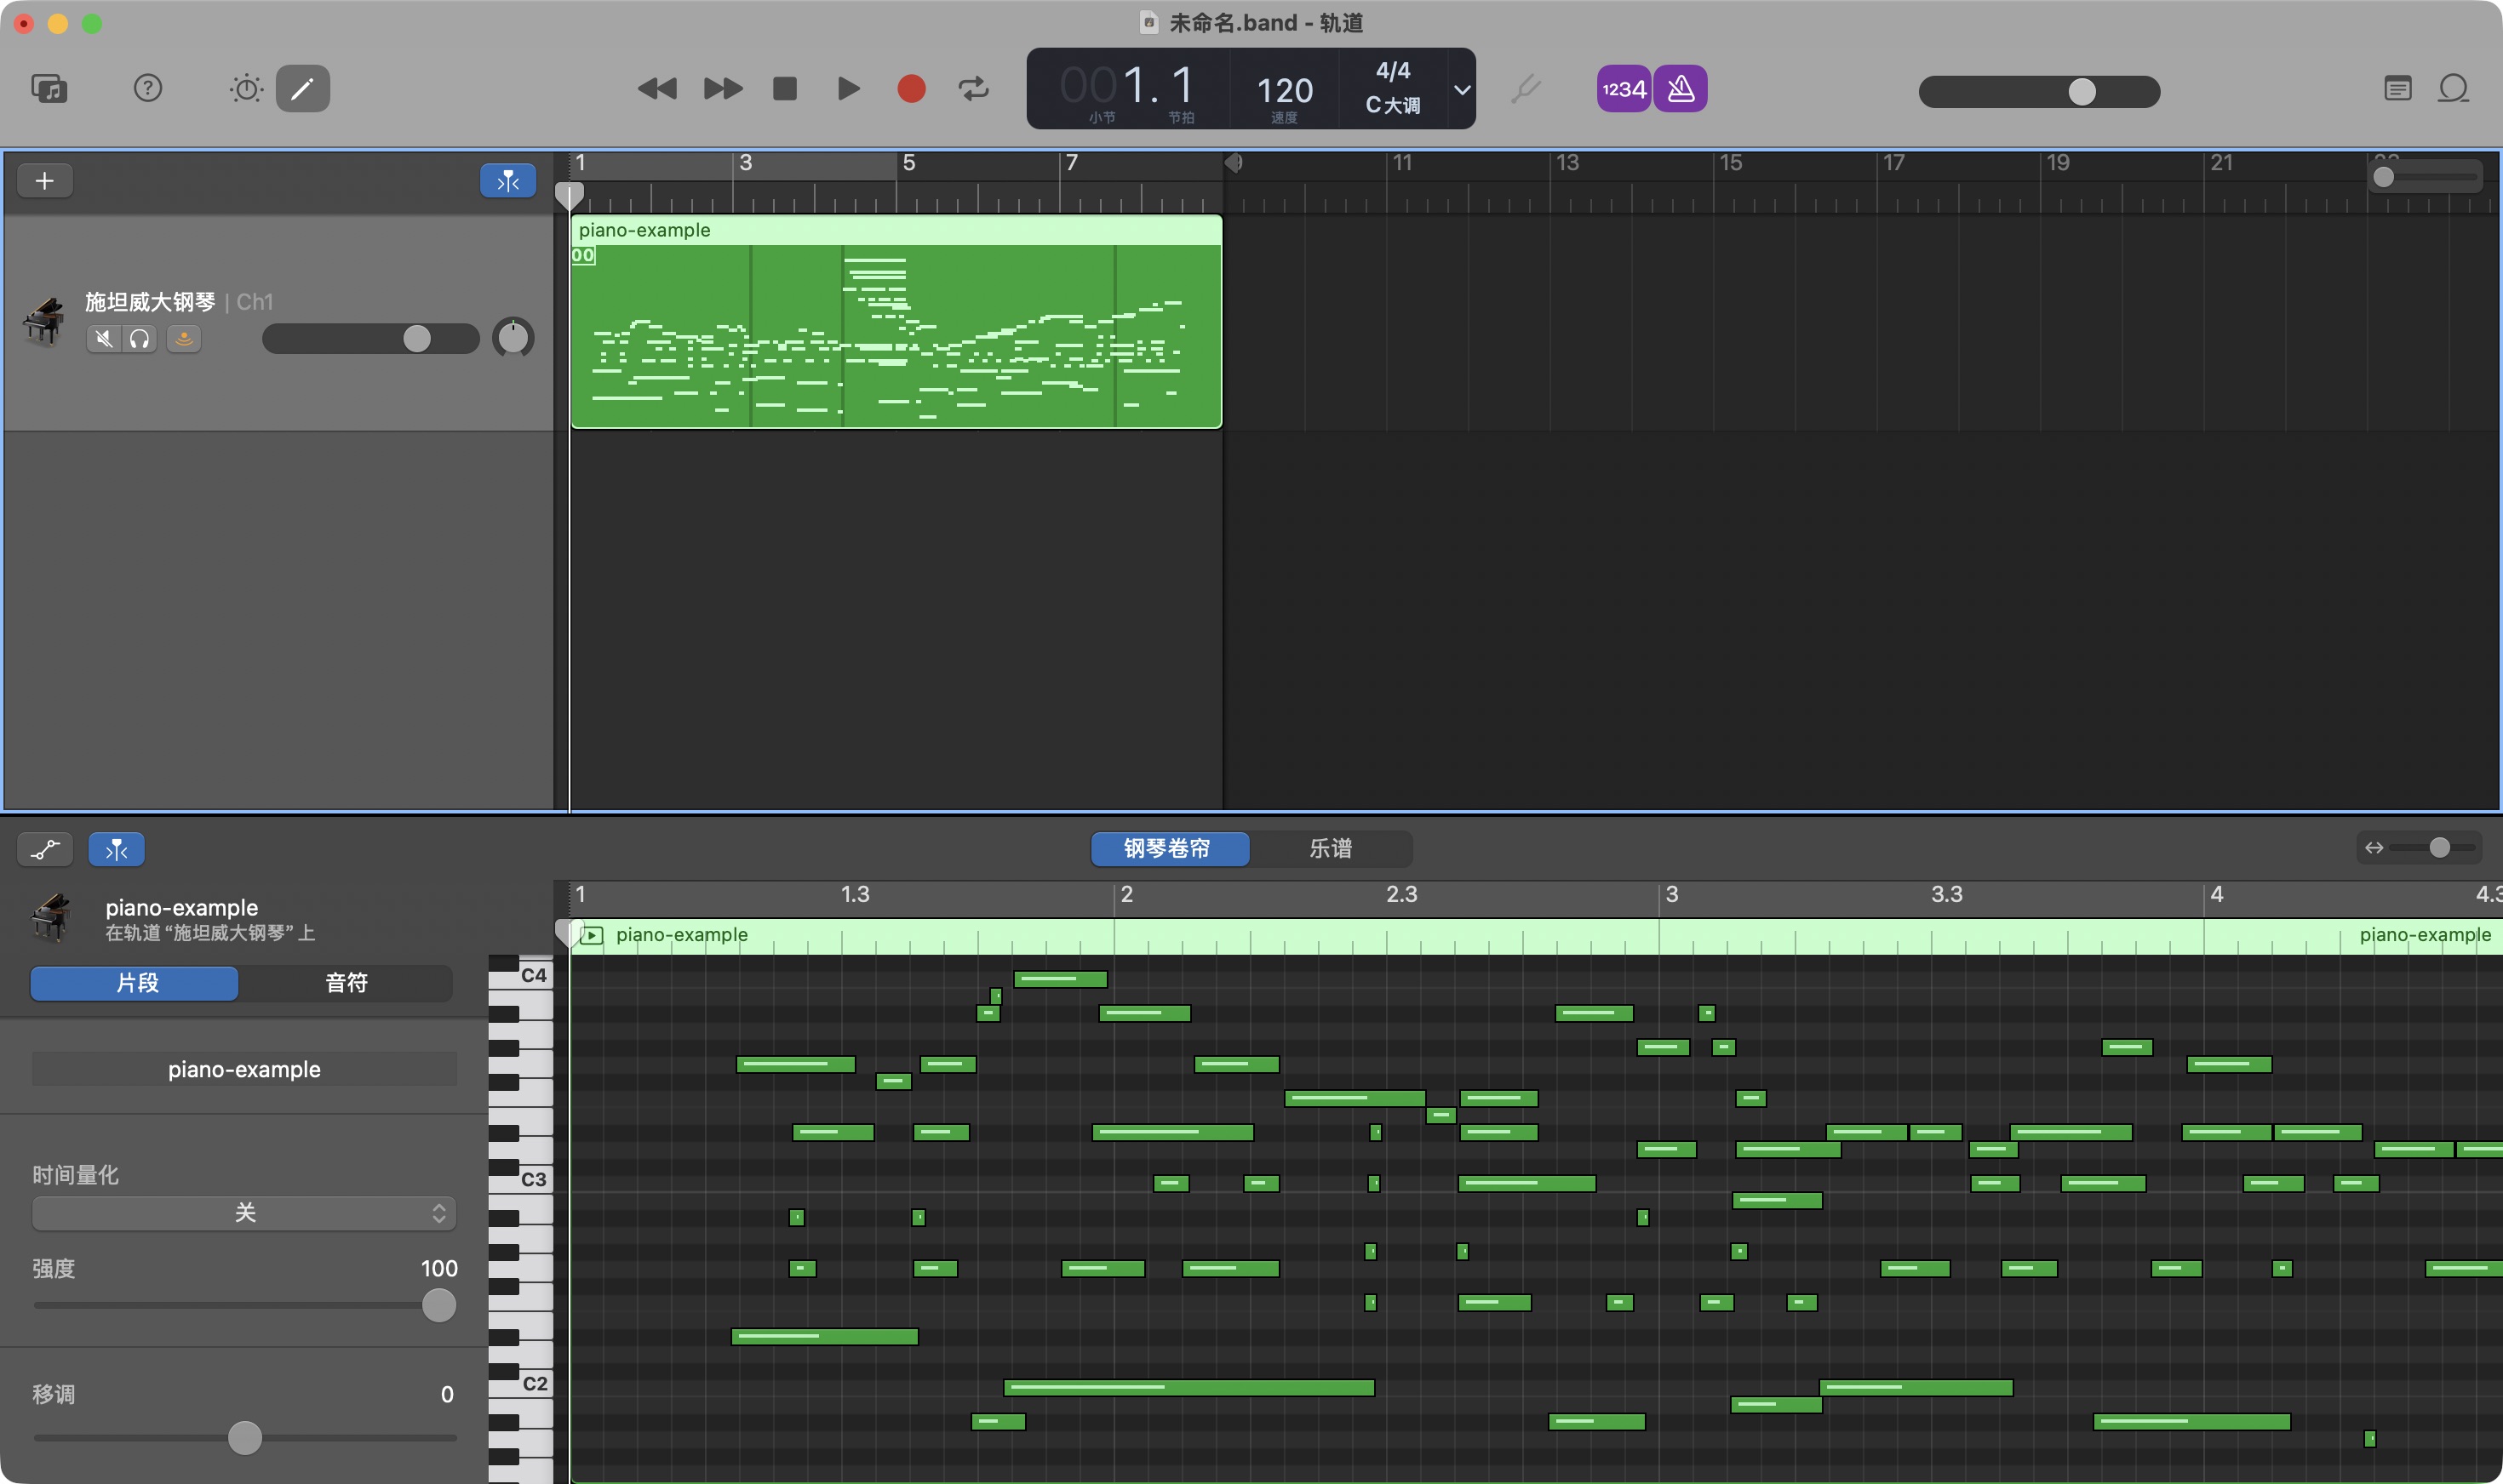Open Quick Help question mark icon
2503x1484 pixels.
(148, 89)
